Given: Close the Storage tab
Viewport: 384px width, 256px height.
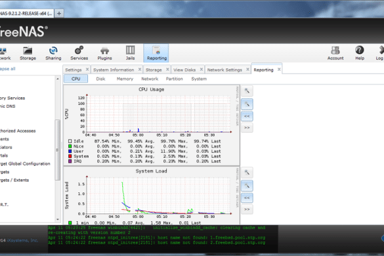Looking at the screenshot, I should pos(167,70).
